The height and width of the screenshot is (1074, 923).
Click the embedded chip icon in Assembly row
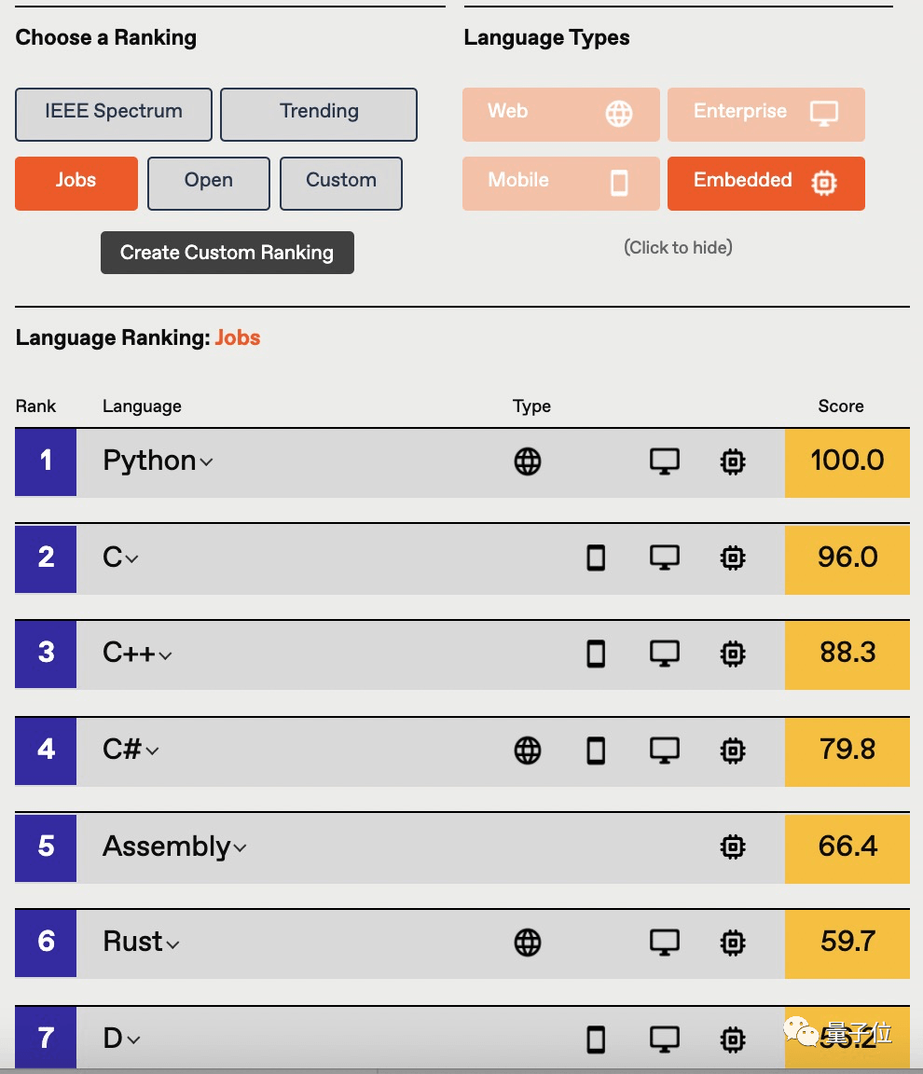pyautogui.click(x=733, y=847)
